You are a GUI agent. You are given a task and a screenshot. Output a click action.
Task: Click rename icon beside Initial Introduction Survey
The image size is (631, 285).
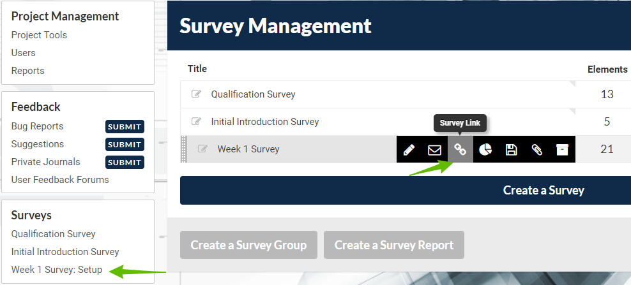196,121
